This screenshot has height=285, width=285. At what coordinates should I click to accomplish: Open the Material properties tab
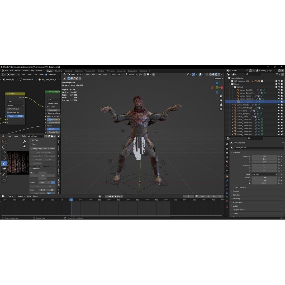227,201
